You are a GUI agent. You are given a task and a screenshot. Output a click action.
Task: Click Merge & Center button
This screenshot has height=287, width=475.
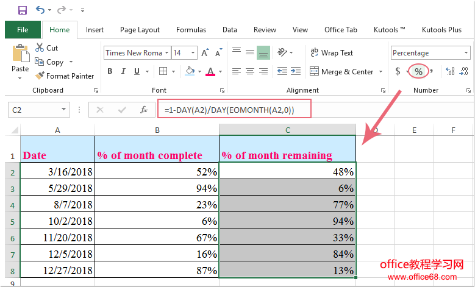tap(341, 71)
